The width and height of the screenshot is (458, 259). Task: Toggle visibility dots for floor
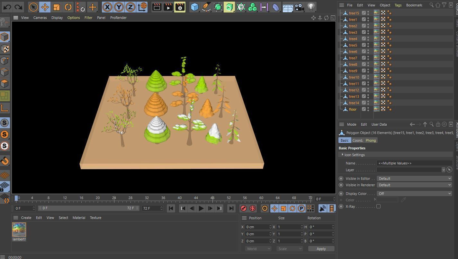click(x=368, y=109)
